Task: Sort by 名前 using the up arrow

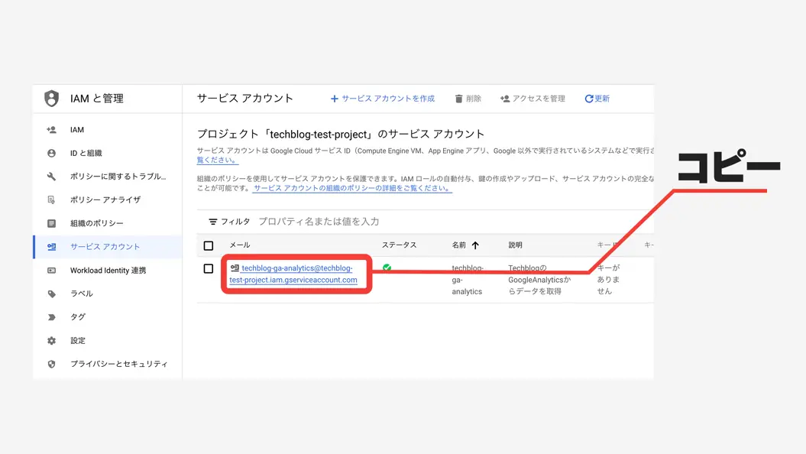Action: [475, 245]
